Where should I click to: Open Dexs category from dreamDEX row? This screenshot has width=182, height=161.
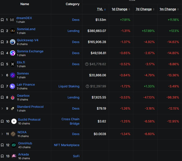tap(76, 20)
